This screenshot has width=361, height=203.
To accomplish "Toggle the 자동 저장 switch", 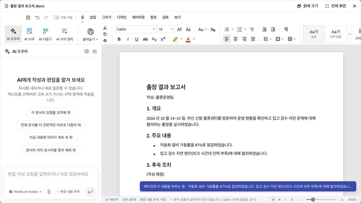I will (x=56, y=17).
